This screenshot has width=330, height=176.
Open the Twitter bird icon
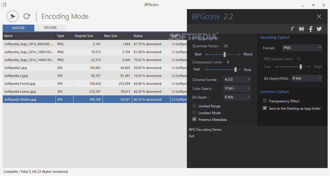coord(319,29)
